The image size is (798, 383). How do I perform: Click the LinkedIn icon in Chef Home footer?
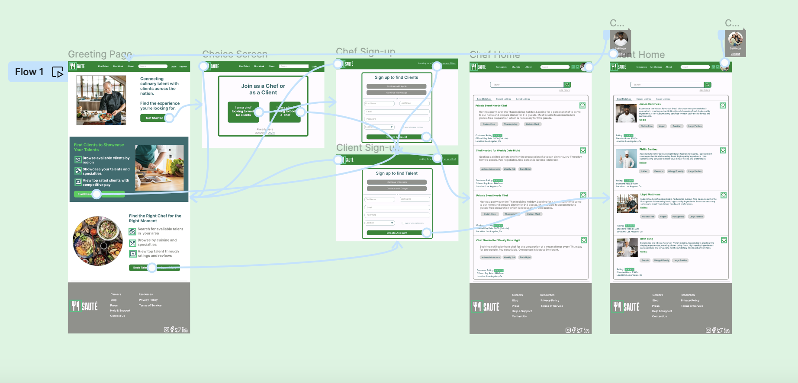(x=586, y=331)
